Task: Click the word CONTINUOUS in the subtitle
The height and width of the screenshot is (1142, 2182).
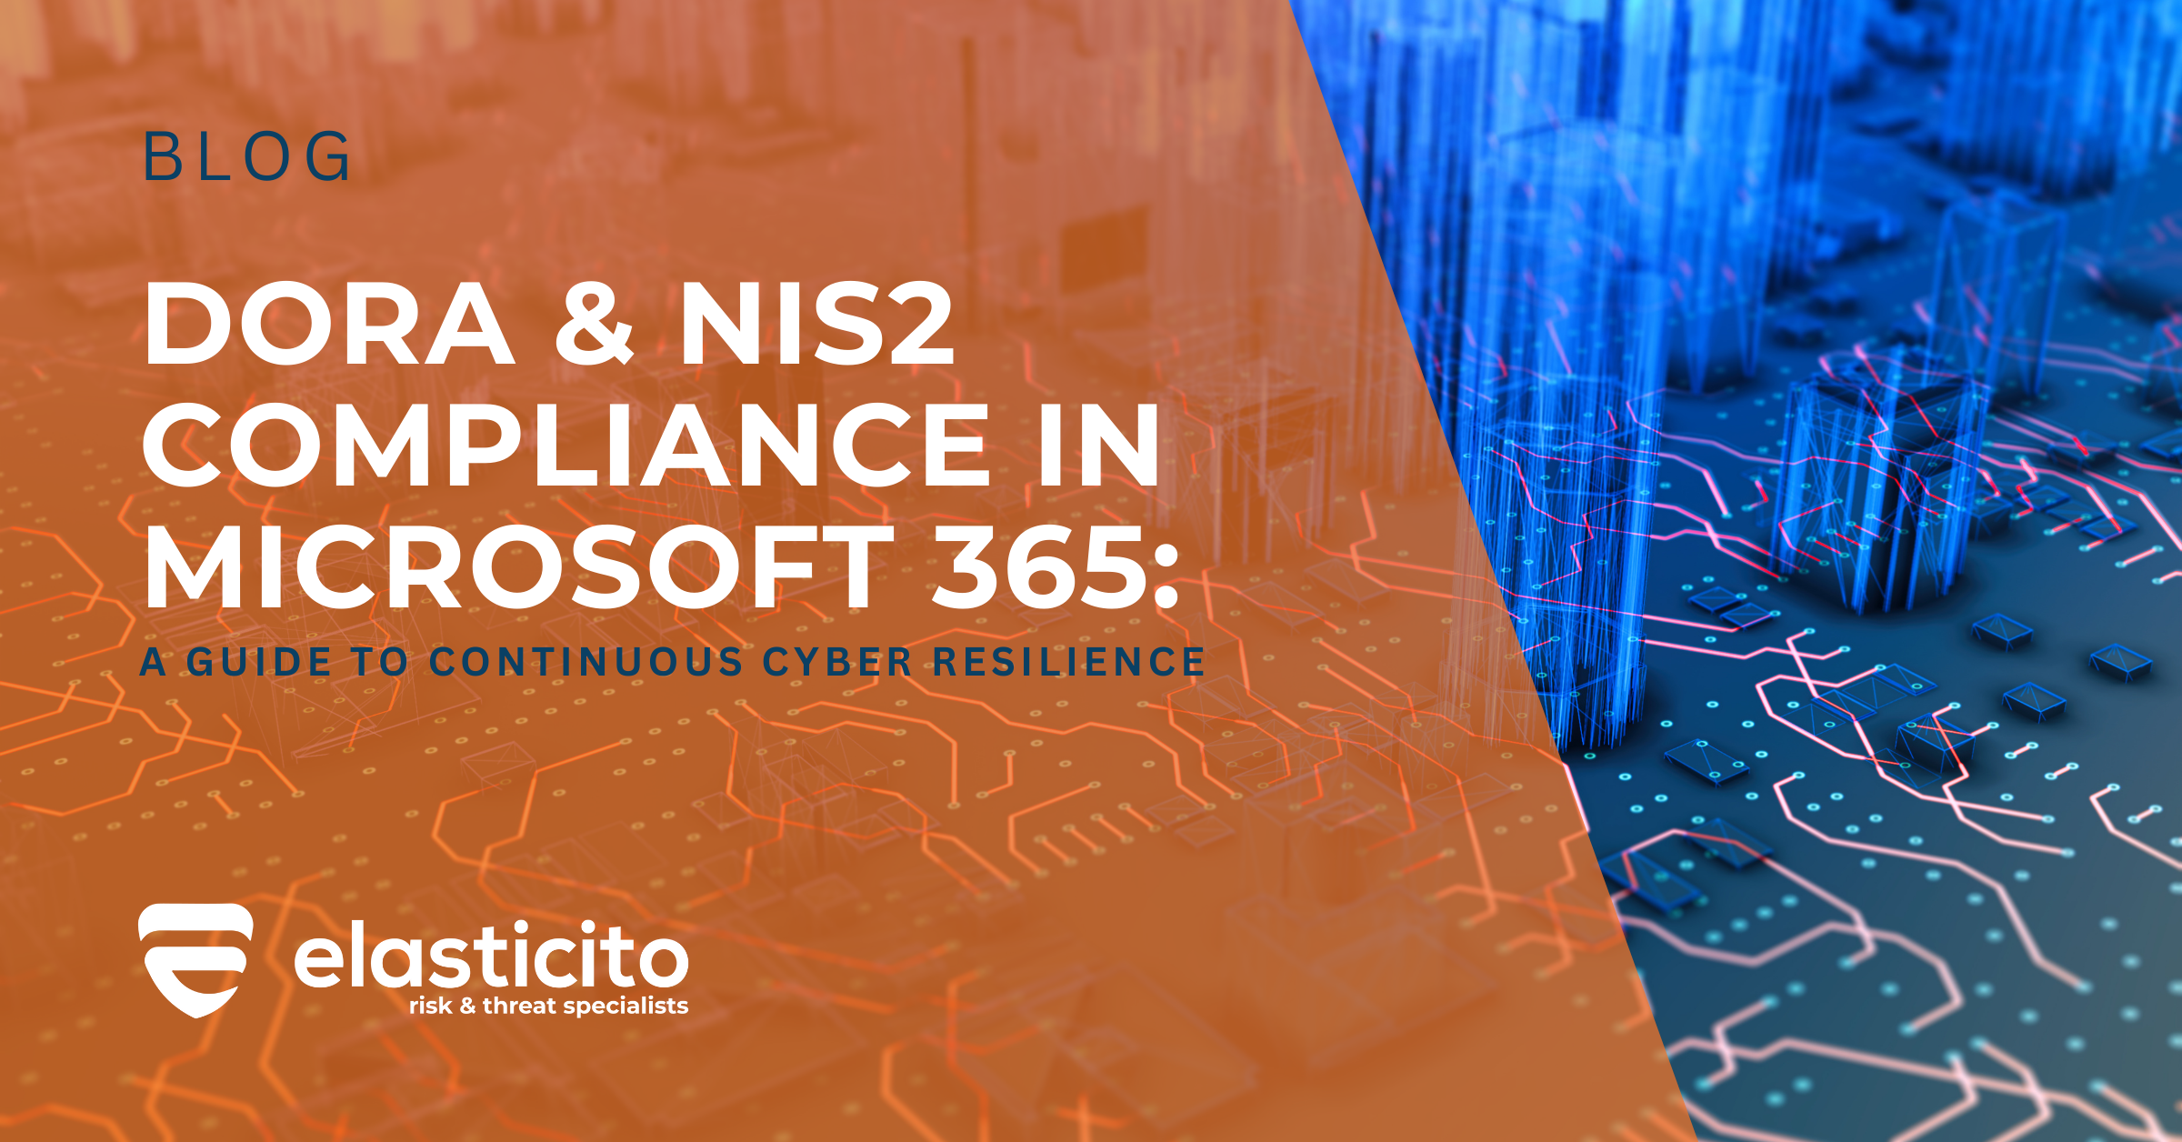Action: coord(586,662)
